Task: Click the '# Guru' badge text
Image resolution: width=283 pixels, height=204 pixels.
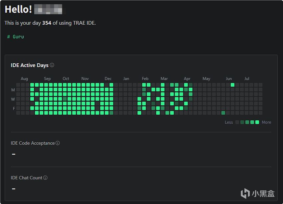Action: pos(16,37)
